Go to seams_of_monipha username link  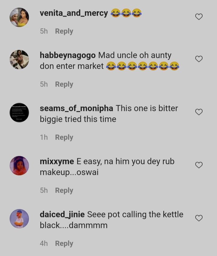pyautogui.click(x=77, y=108)
